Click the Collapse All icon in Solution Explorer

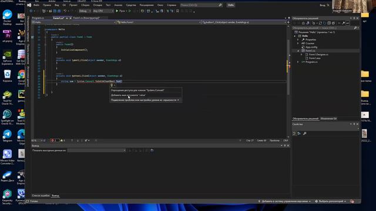pos(329,23)
